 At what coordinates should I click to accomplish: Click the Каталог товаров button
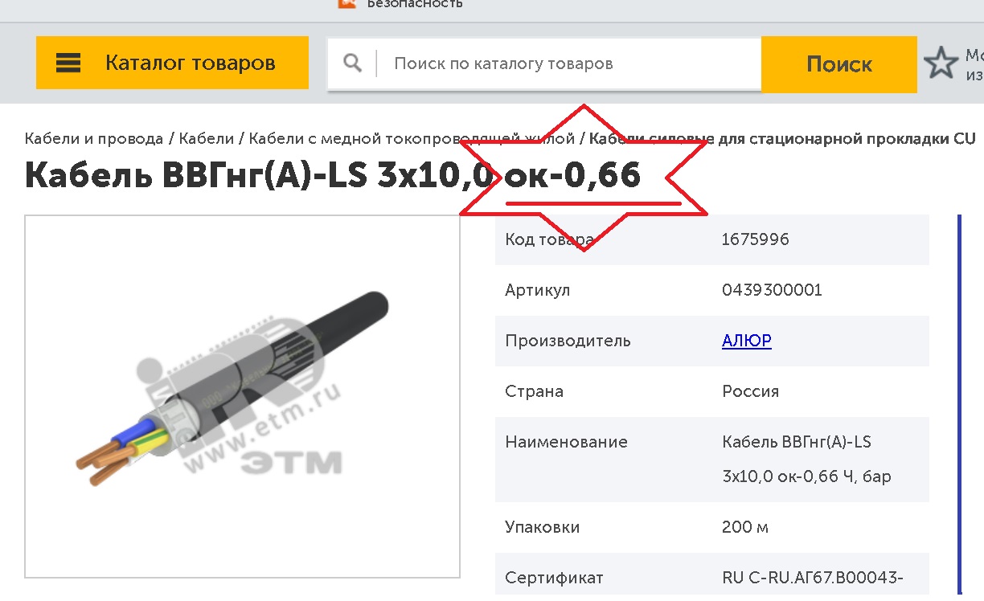(x=172, y=63)
